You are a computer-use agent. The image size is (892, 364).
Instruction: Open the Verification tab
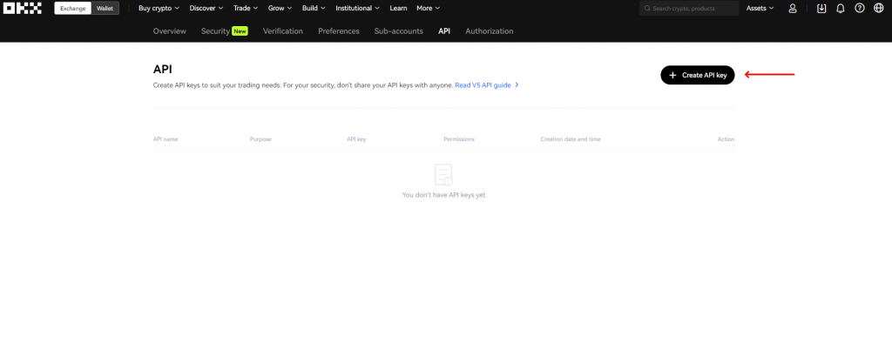[282, 31]
